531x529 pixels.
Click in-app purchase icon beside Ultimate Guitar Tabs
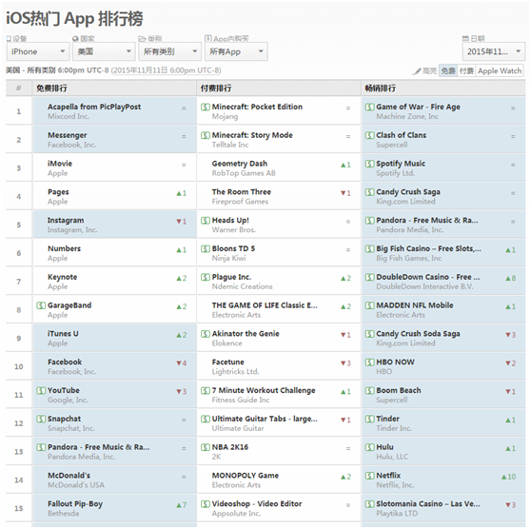206,419
